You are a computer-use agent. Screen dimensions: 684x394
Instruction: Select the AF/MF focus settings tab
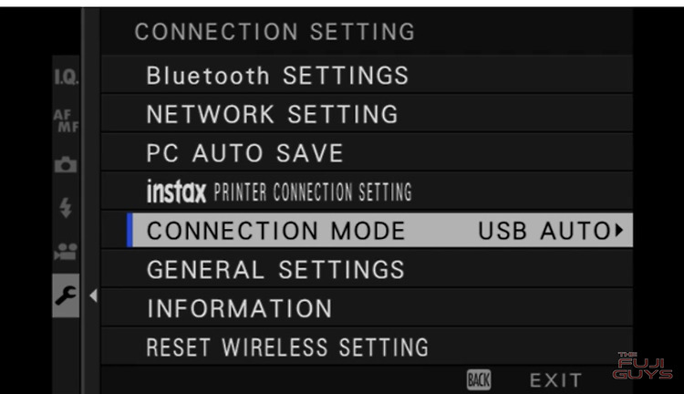tap(66, 120)
